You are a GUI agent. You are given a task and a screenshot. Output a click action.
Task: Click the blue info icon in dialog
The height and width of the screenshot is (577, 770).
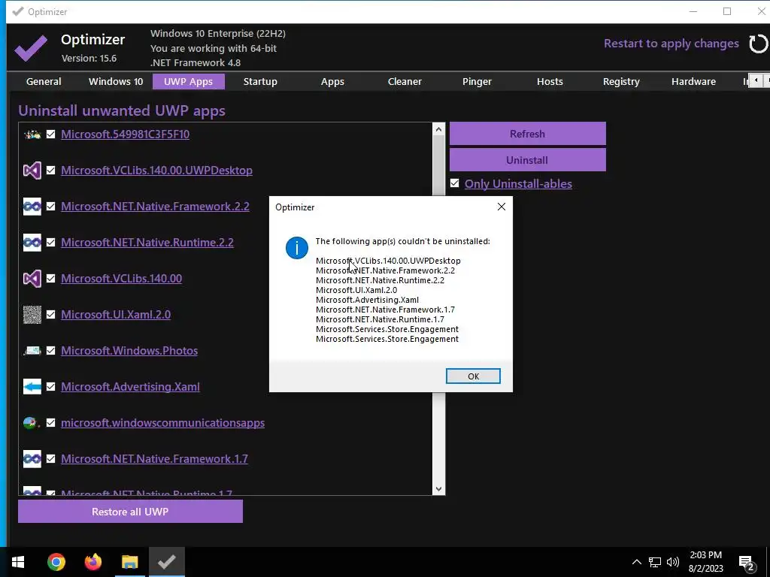click(296, 248)
